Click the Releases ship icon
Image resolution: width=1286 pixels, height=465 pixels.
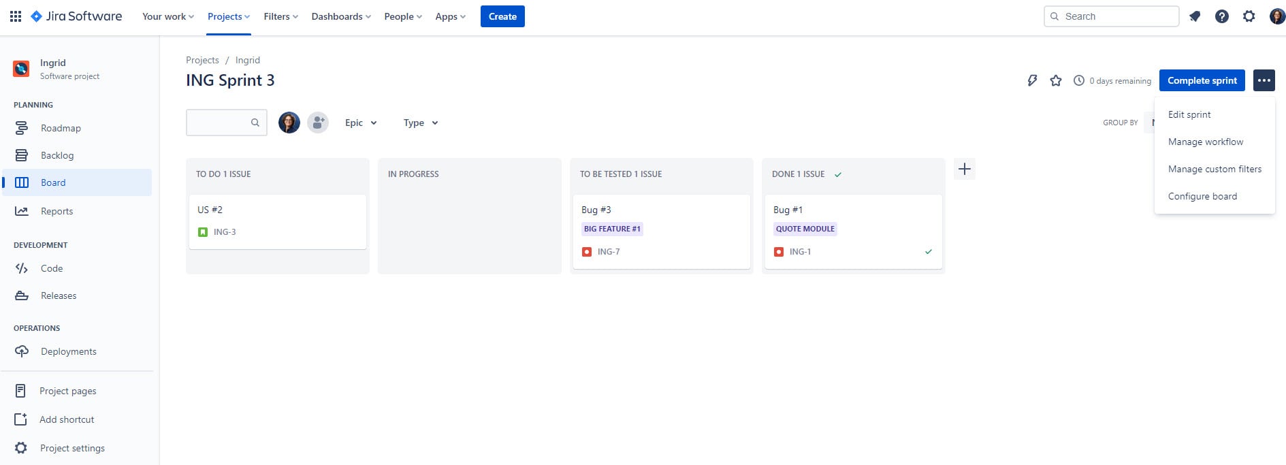22,295
